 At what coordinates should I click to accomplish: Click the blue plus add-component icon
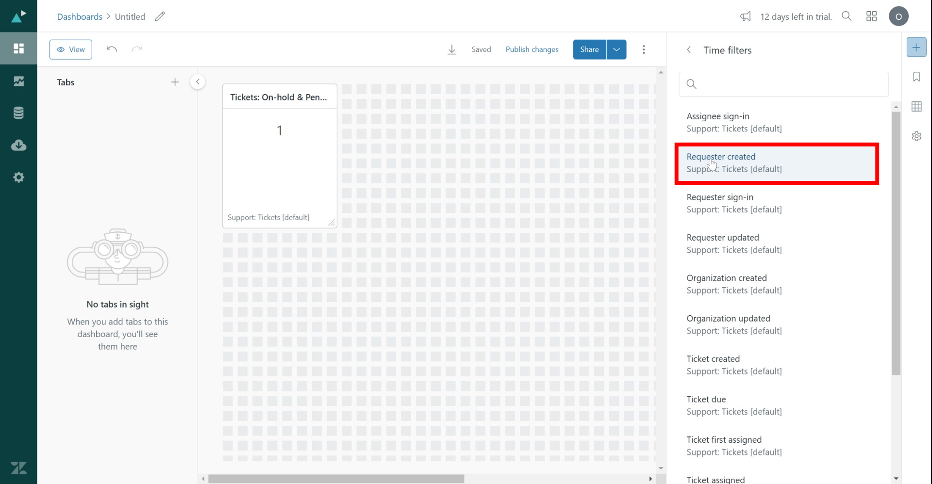916,48
